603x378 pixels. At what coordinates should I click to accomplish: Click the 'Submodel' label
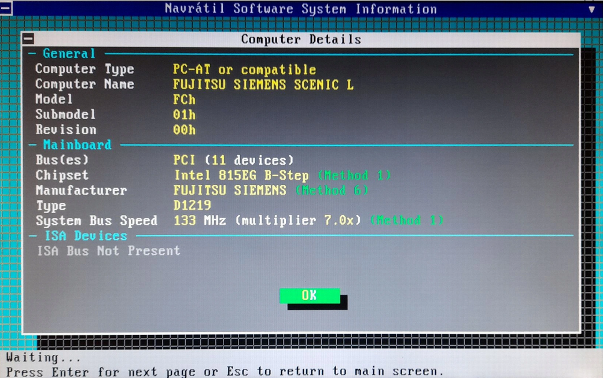pos(65,114)
